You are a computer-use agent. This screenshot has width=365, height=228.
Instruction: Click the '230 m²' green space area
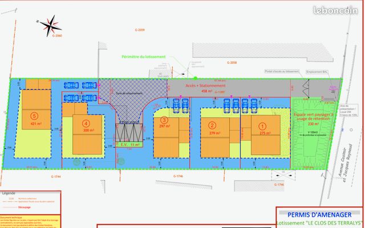click(313, 124)
